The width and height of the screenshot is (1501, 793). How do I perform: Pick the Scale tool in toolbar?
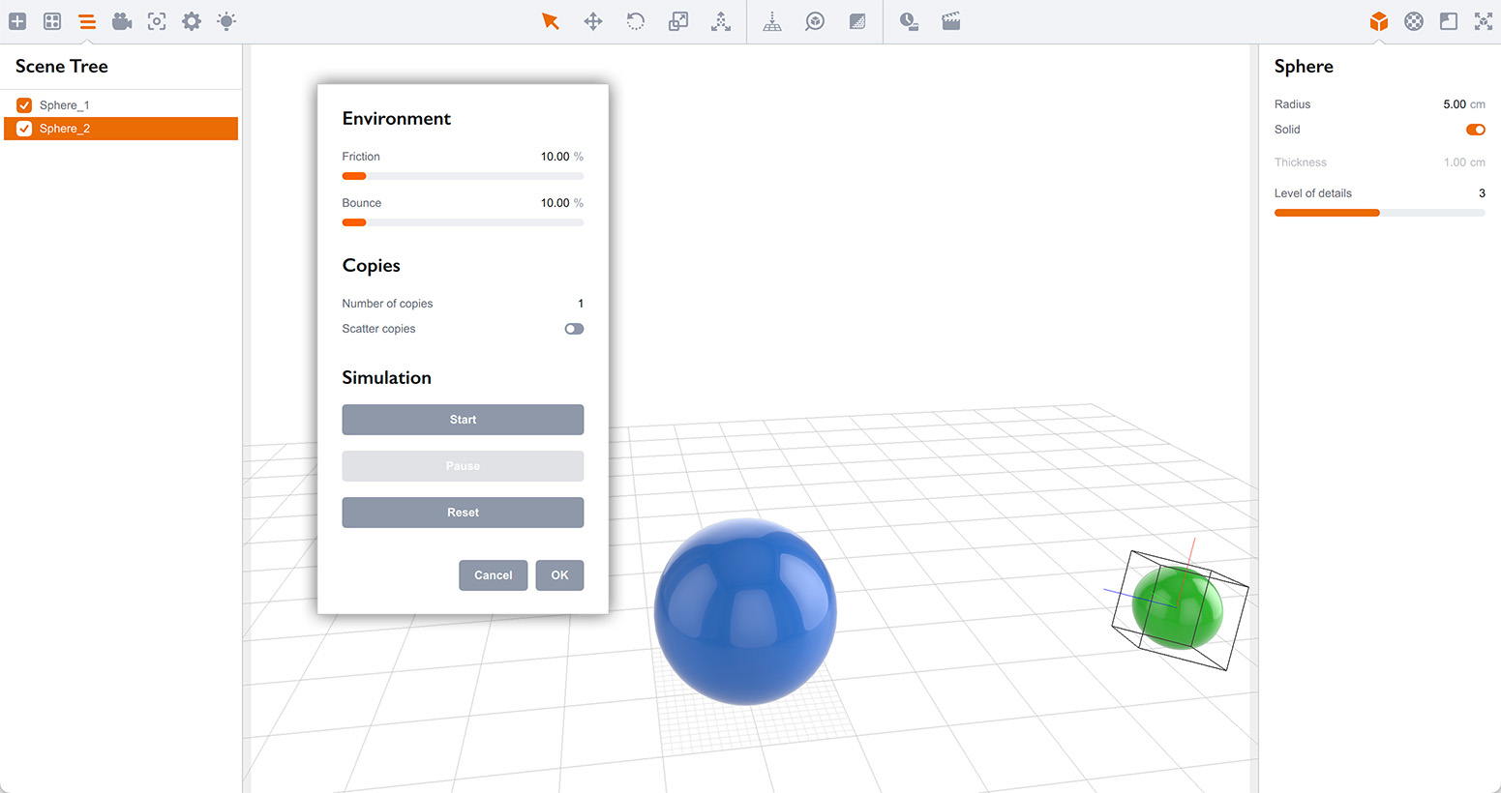click(x=678, y=21)
